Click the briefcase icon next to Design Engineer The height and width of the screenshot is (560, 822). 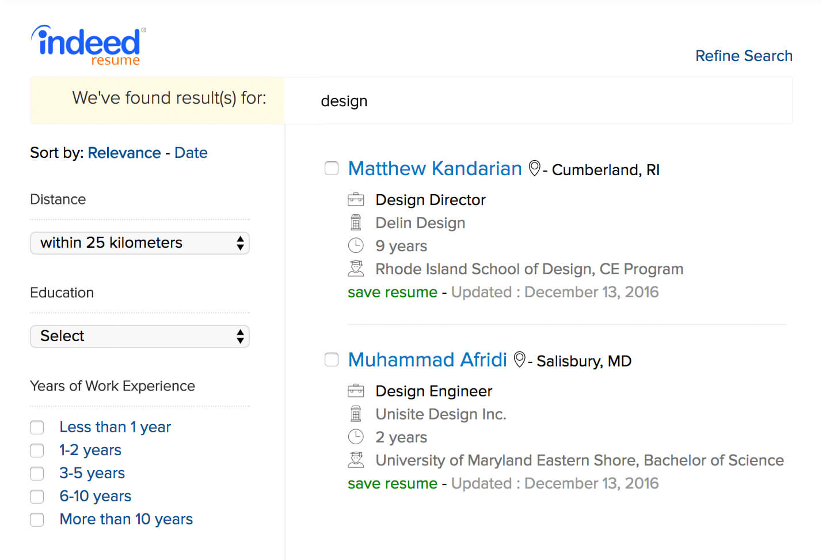click(x=356, y=391)
